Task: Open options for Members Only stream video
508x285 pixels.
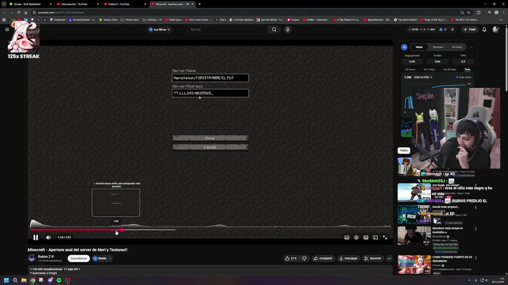Action: (476, 229)
